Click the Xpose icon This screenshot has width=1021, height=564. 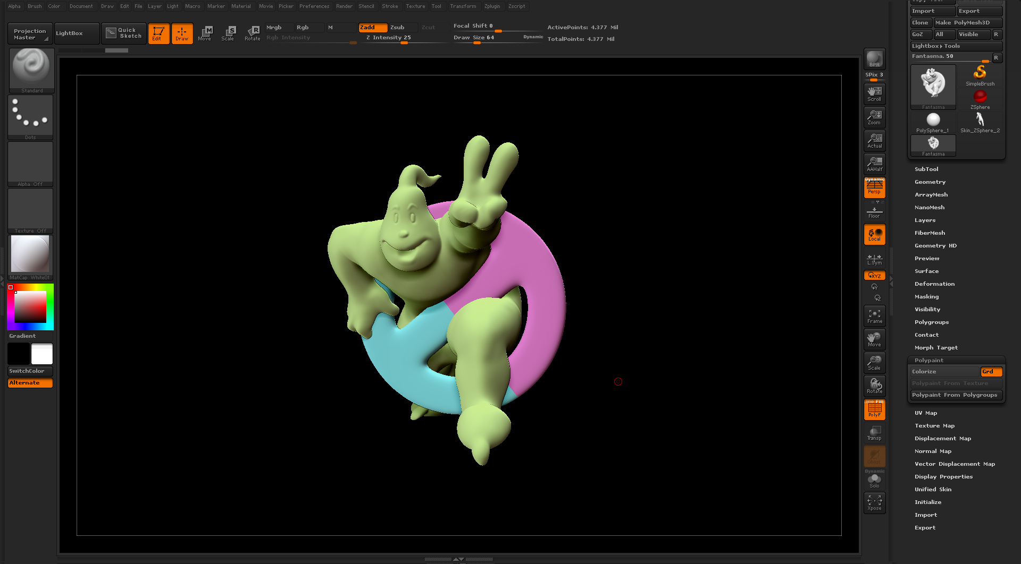pyautogui.click(x=874, y=503)
